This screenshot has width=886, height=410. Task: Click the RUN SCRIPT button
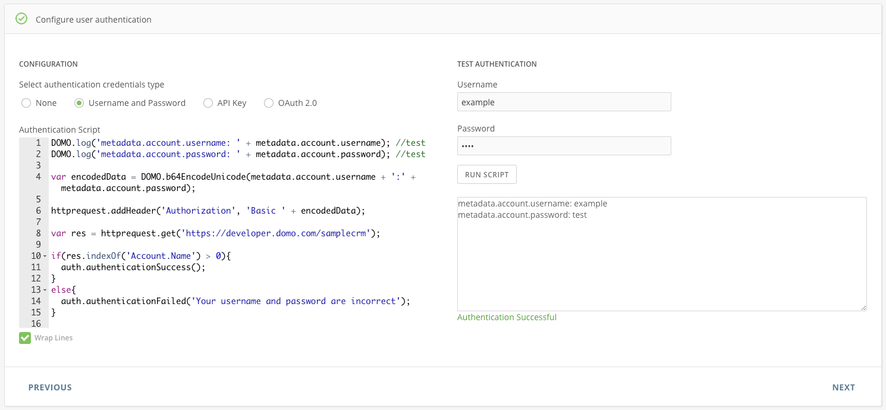point(487,174)
